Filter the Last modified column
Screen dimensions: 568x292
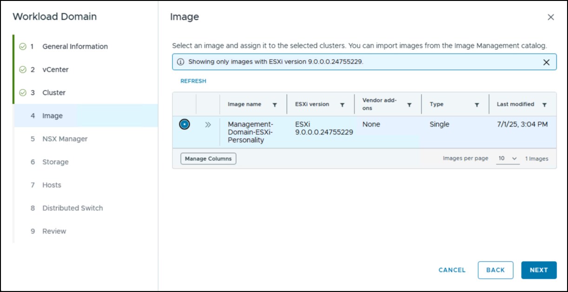coord(544,105)
